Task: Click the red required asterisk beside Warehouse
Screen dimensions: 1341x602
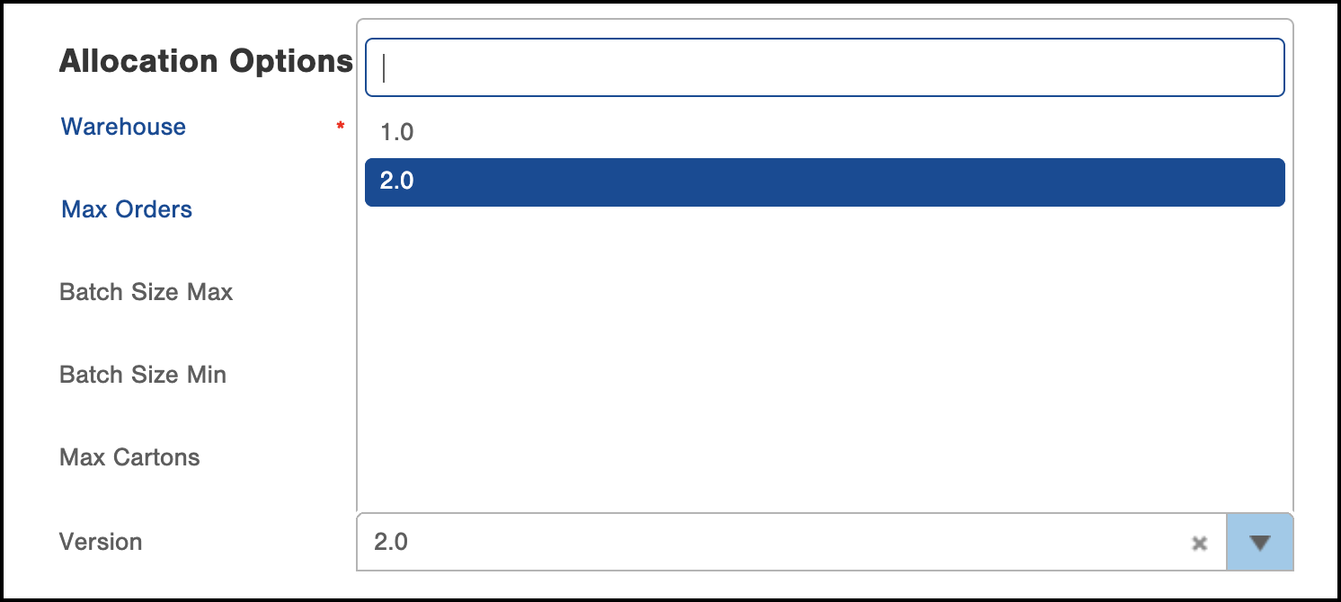Action: 340,127
